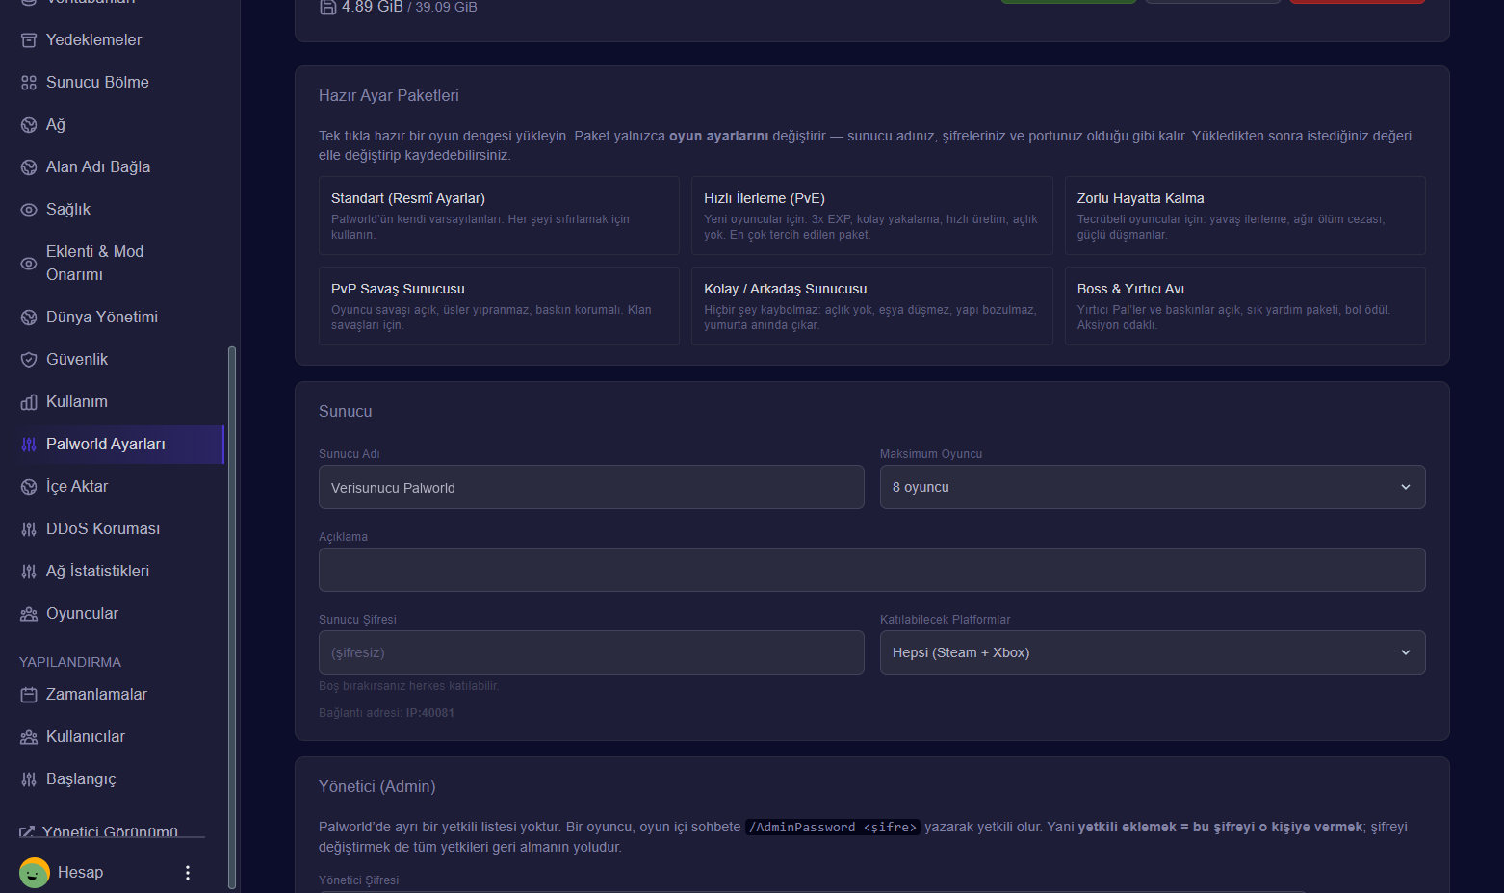The height and width of the screenshot is (893, 1504).
Task: Click the Kullanım bar chart icon
Action: click(x=29, y=402)
